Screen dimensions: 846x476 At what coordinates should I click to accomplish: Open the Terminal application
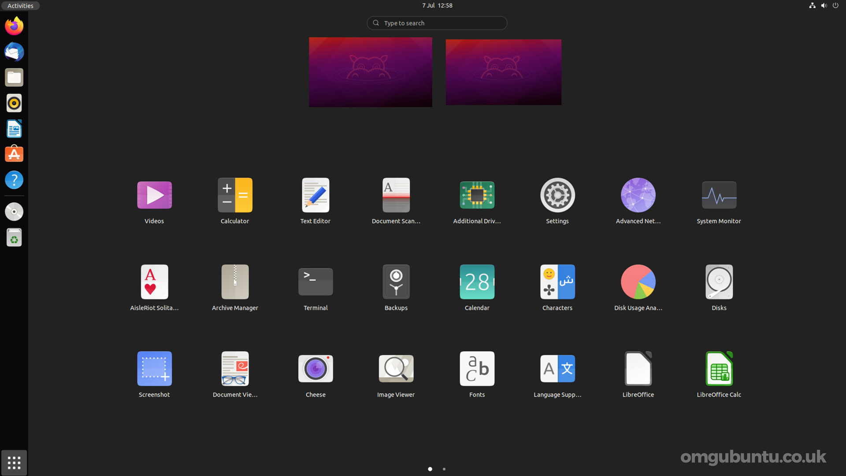pyautogui.click(x=315, y=281)
